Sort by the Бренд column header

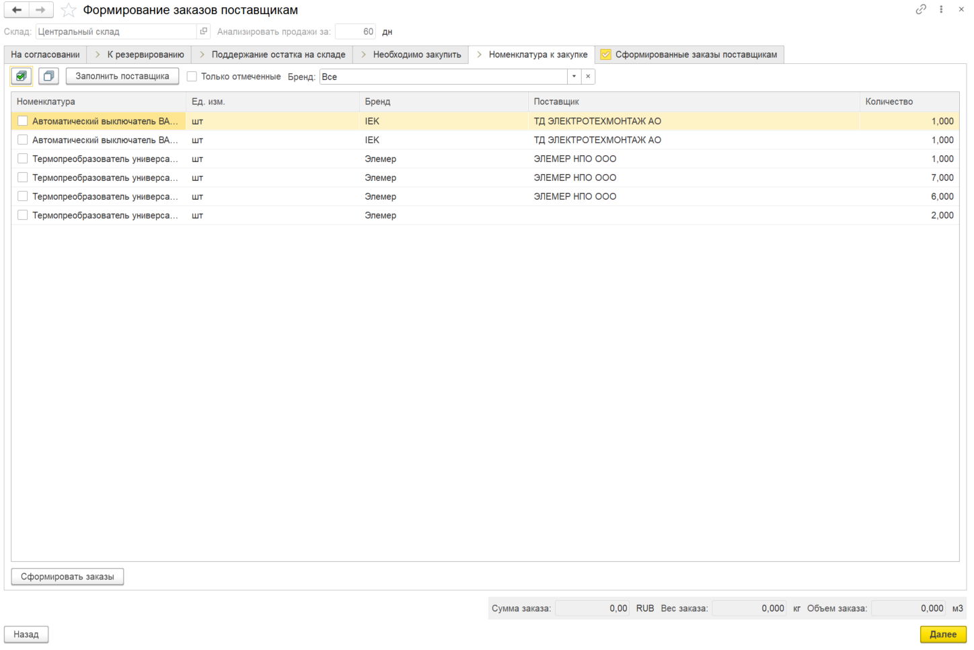(444, 101)
